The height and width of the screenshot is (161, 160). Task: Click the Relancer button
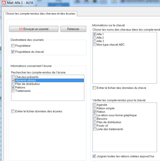73,29
